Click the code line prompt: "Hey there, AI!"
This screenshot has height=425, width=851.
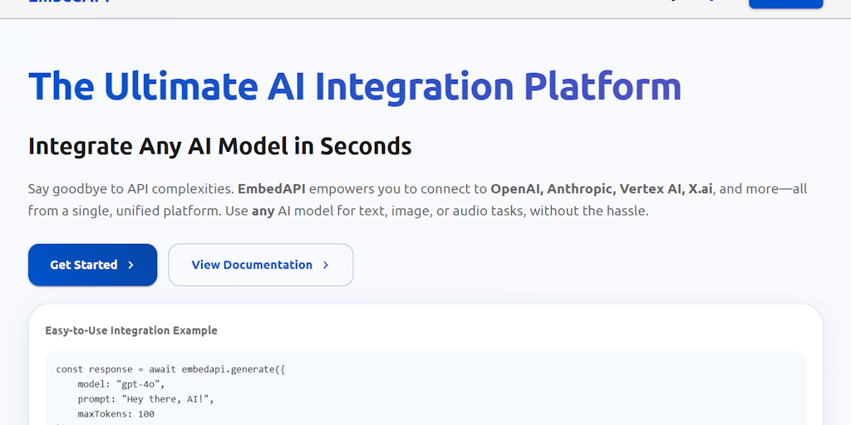click(146, 399)
